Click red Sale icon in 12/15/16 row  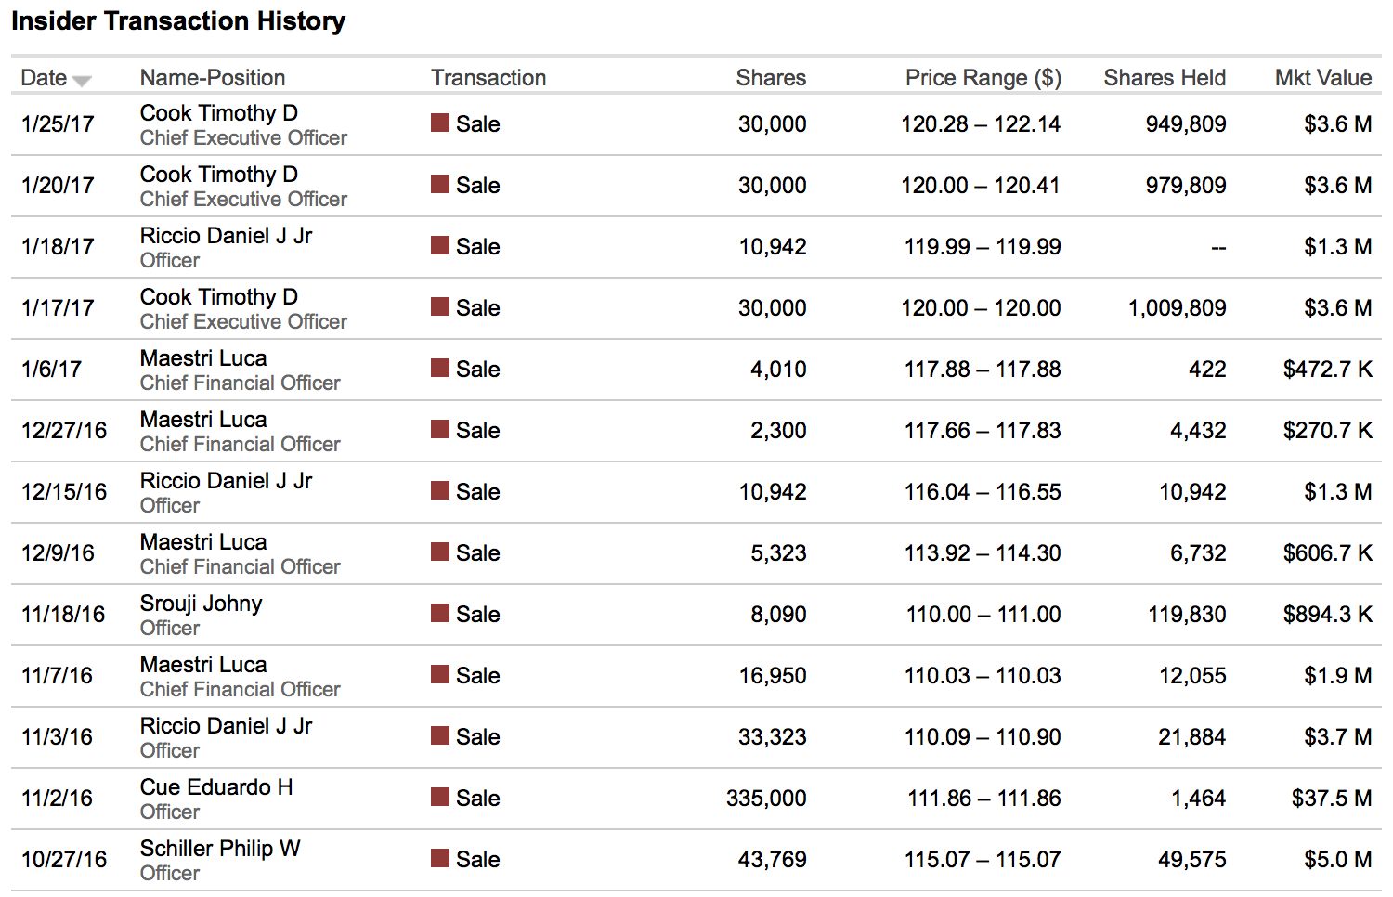440,490
